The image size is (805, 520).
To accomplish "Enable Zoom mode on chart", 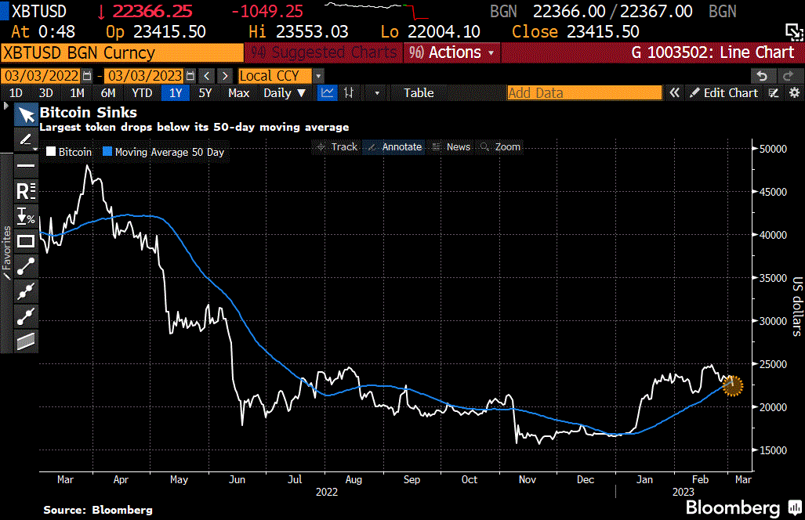I will click(x=501, y=146).
